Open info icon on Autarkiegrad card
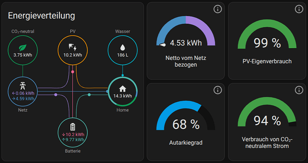 217,90
